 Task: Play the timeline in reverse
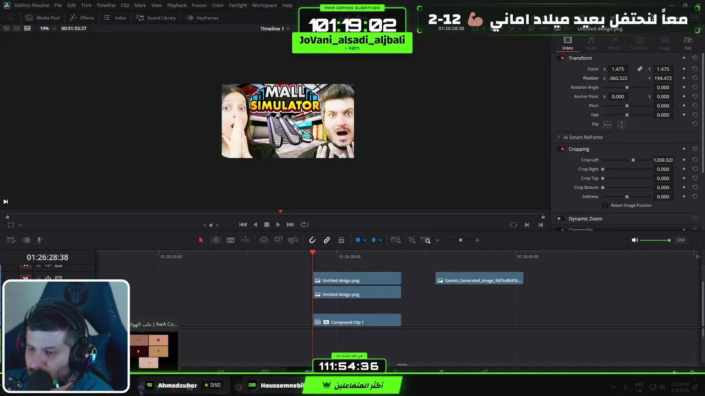tap(255, 224)
